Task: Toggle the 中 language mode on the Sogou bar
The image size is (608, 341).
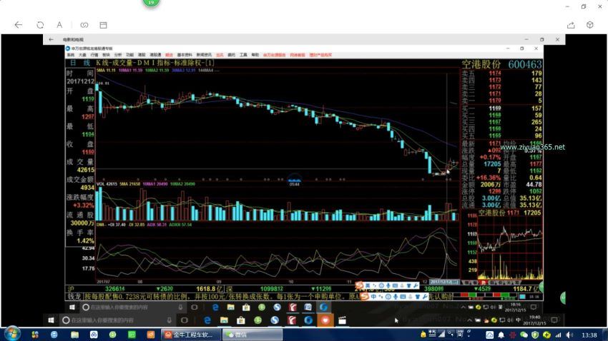Action: [x=373, y=297]
